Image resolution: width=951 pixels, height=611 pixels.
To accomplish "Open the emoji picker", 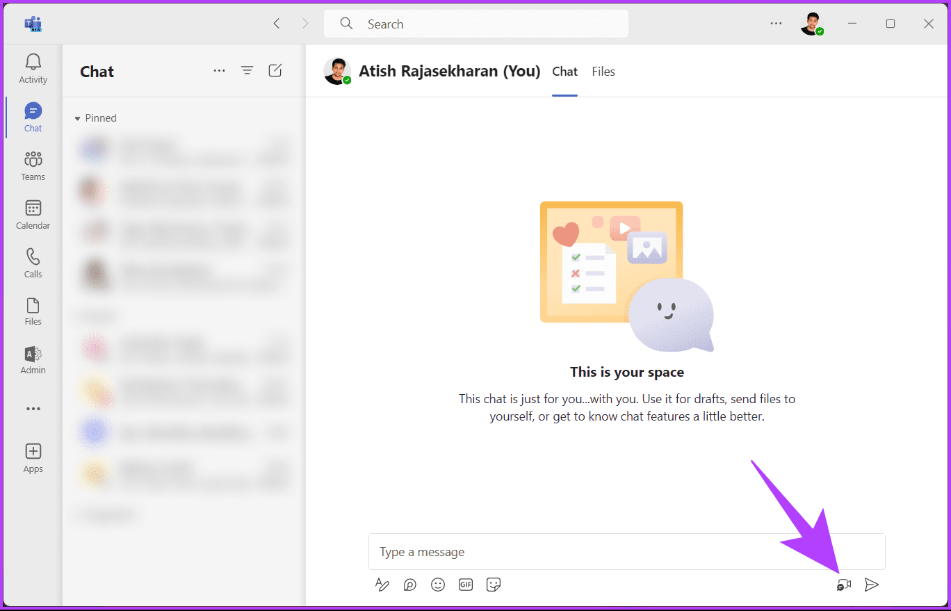I will [437, 585].
